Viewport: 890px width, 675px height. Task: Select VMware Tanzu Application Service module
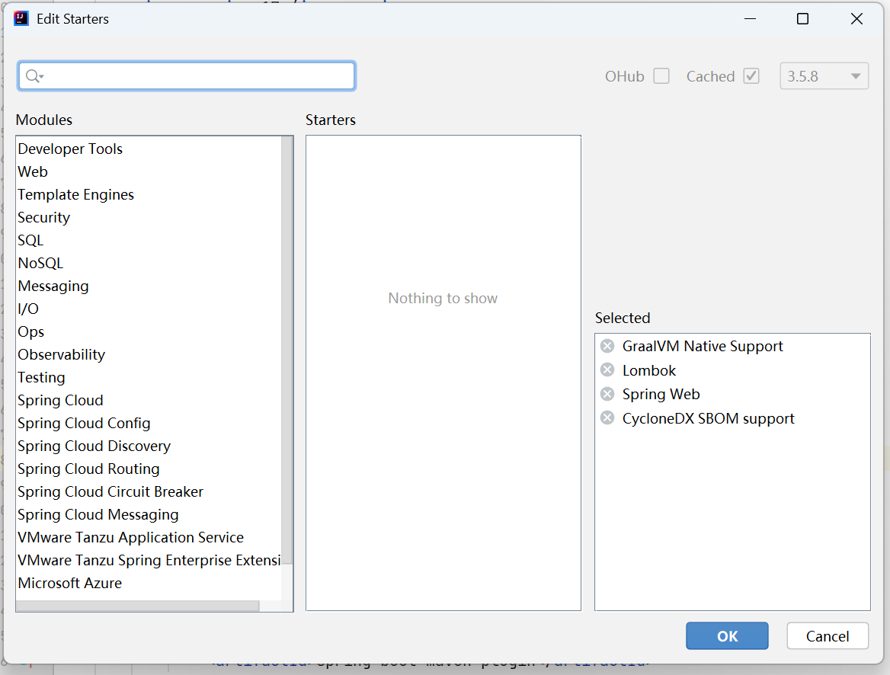149,537
